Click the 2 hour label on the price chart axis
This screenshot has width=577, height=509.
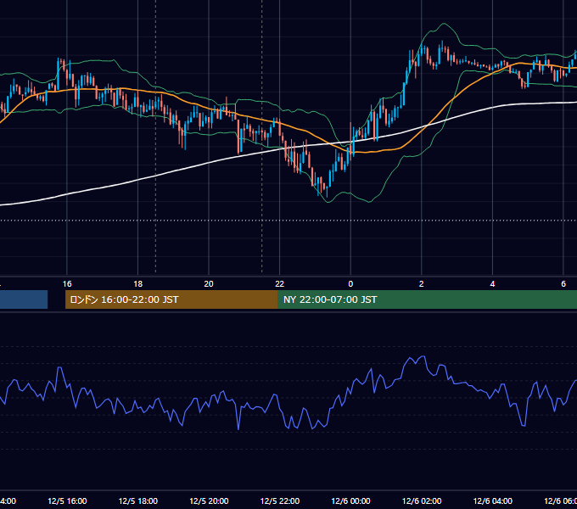pos(422,284)
